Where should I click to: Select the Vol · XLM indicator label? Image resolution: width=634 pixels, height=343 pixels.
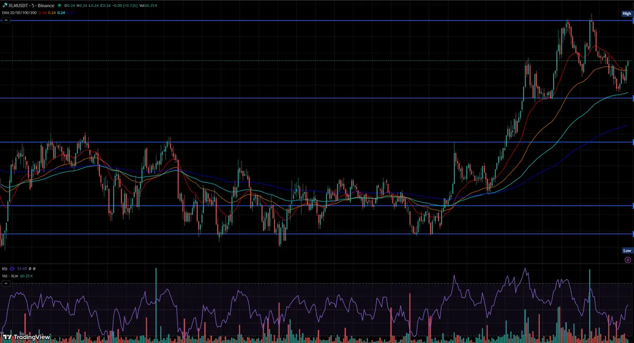click(x=10, y=276)
